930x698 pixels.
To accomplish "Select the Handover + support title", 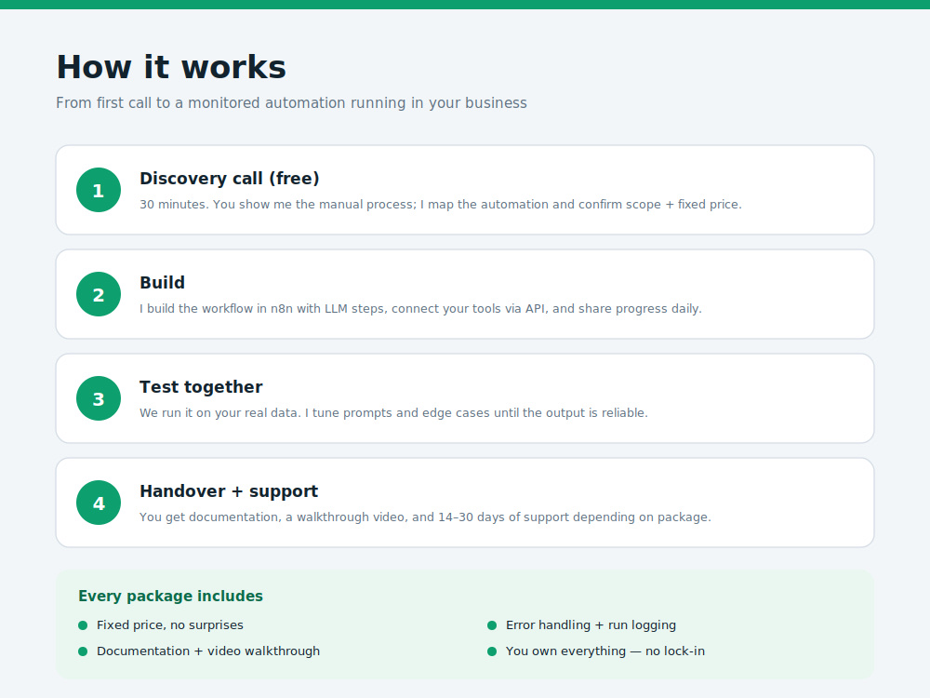I will pyautogui.click(x=229, y=491).
